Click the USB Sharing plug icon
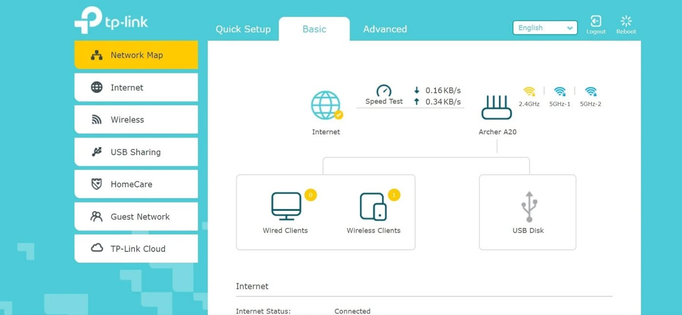This screenshot has width=682, height=315. pos(97,152)
